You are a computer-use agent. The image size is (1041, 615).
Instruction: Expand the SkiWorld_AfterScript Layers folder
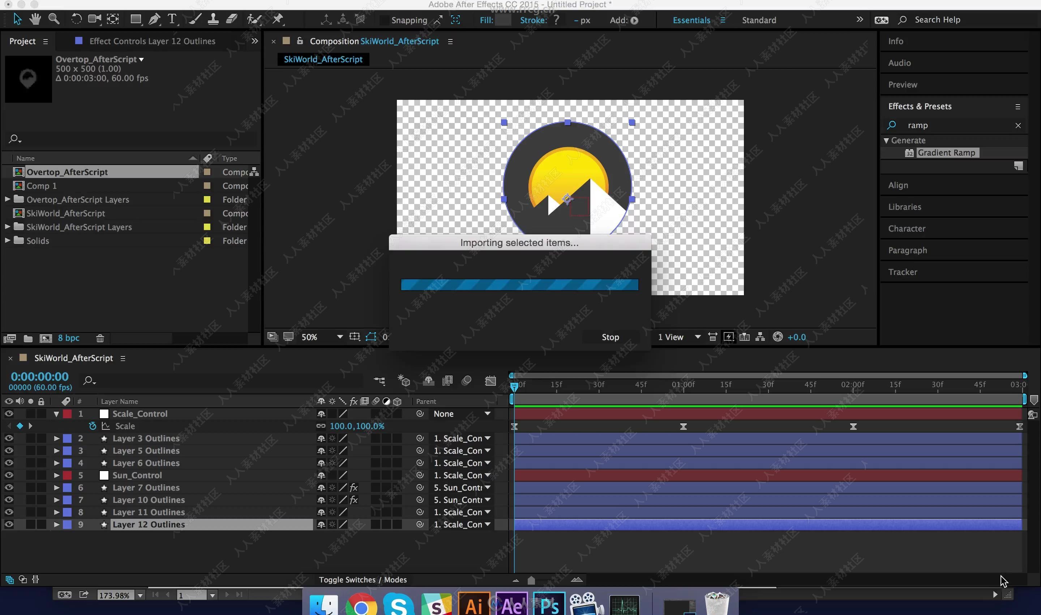[8, 226]
